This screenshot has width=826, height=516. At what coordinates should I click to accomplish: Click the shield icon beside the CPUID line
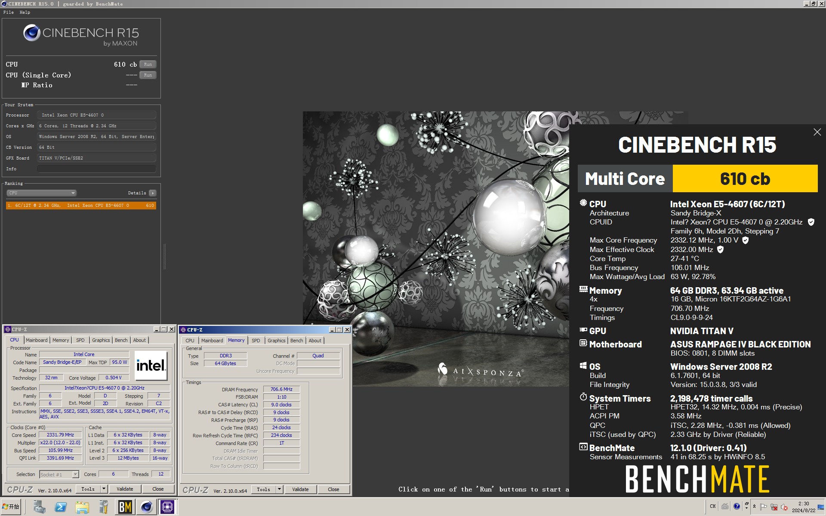[811, 222]
